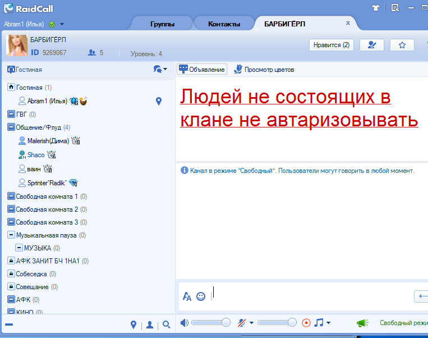Open the music options dropdown arrow
Screen dimensions: 428x338
point(328,323)
